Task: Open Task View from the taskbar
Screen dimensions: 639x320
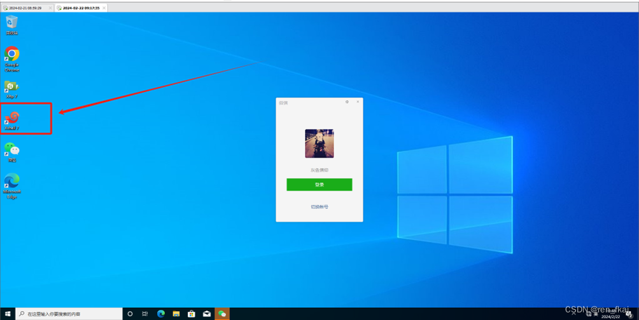Action: pos(144,314)
